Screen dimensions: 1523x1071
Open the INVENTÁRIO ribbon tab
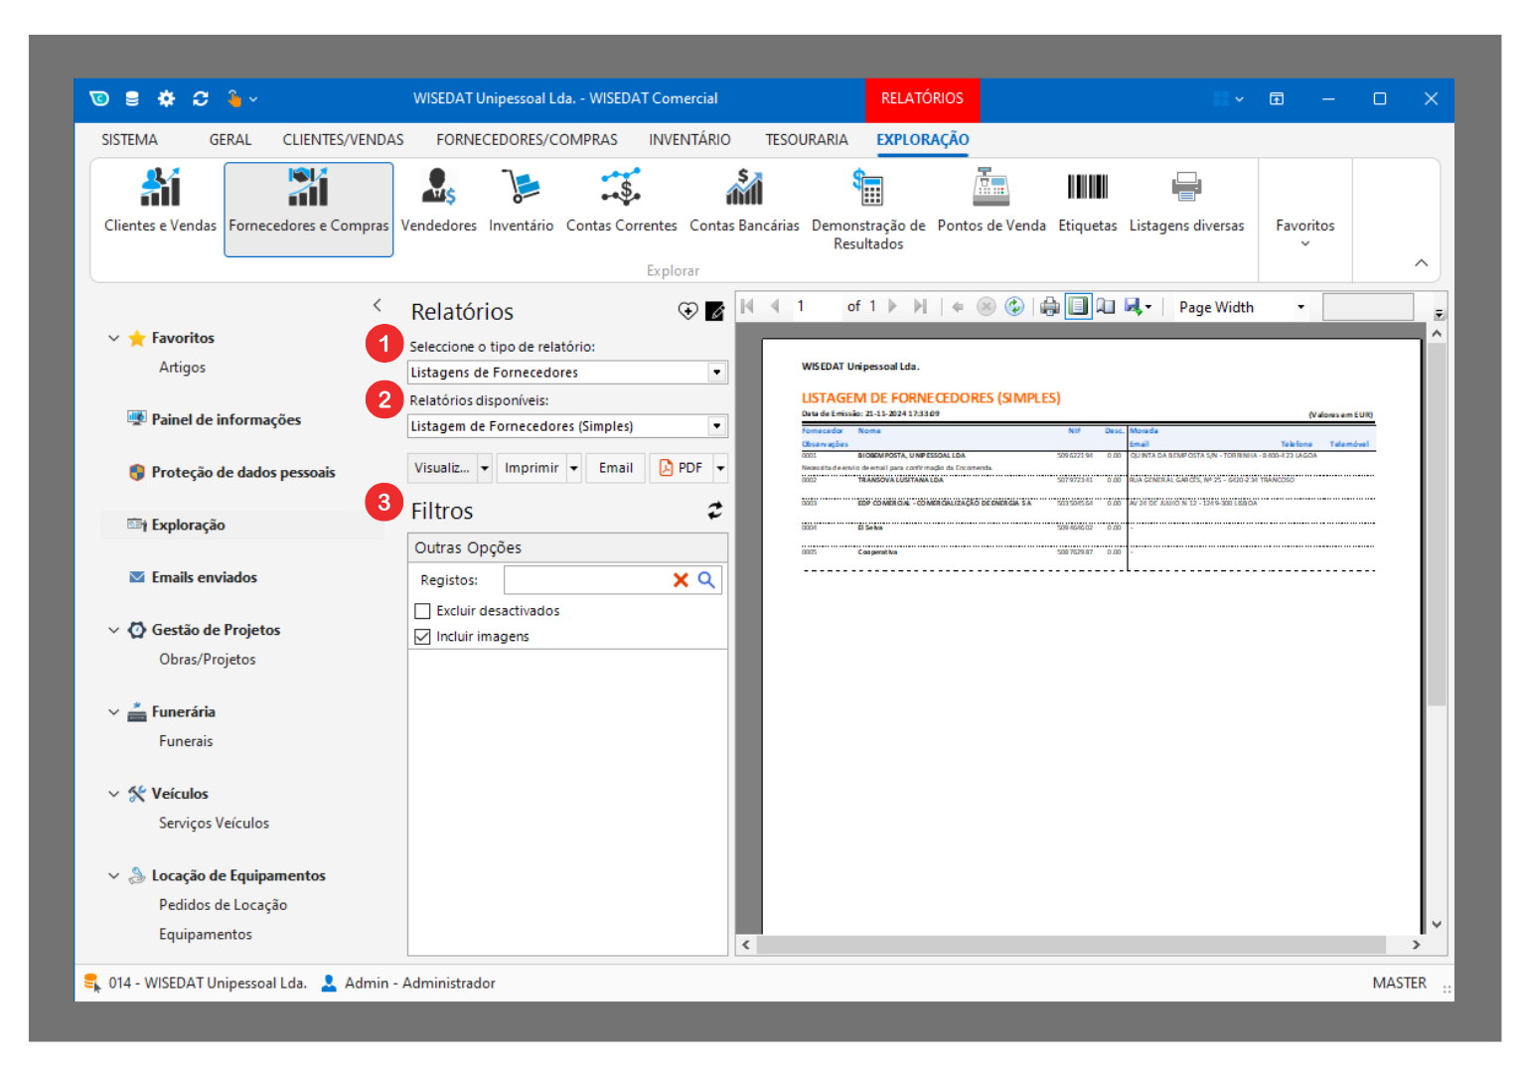689,140
